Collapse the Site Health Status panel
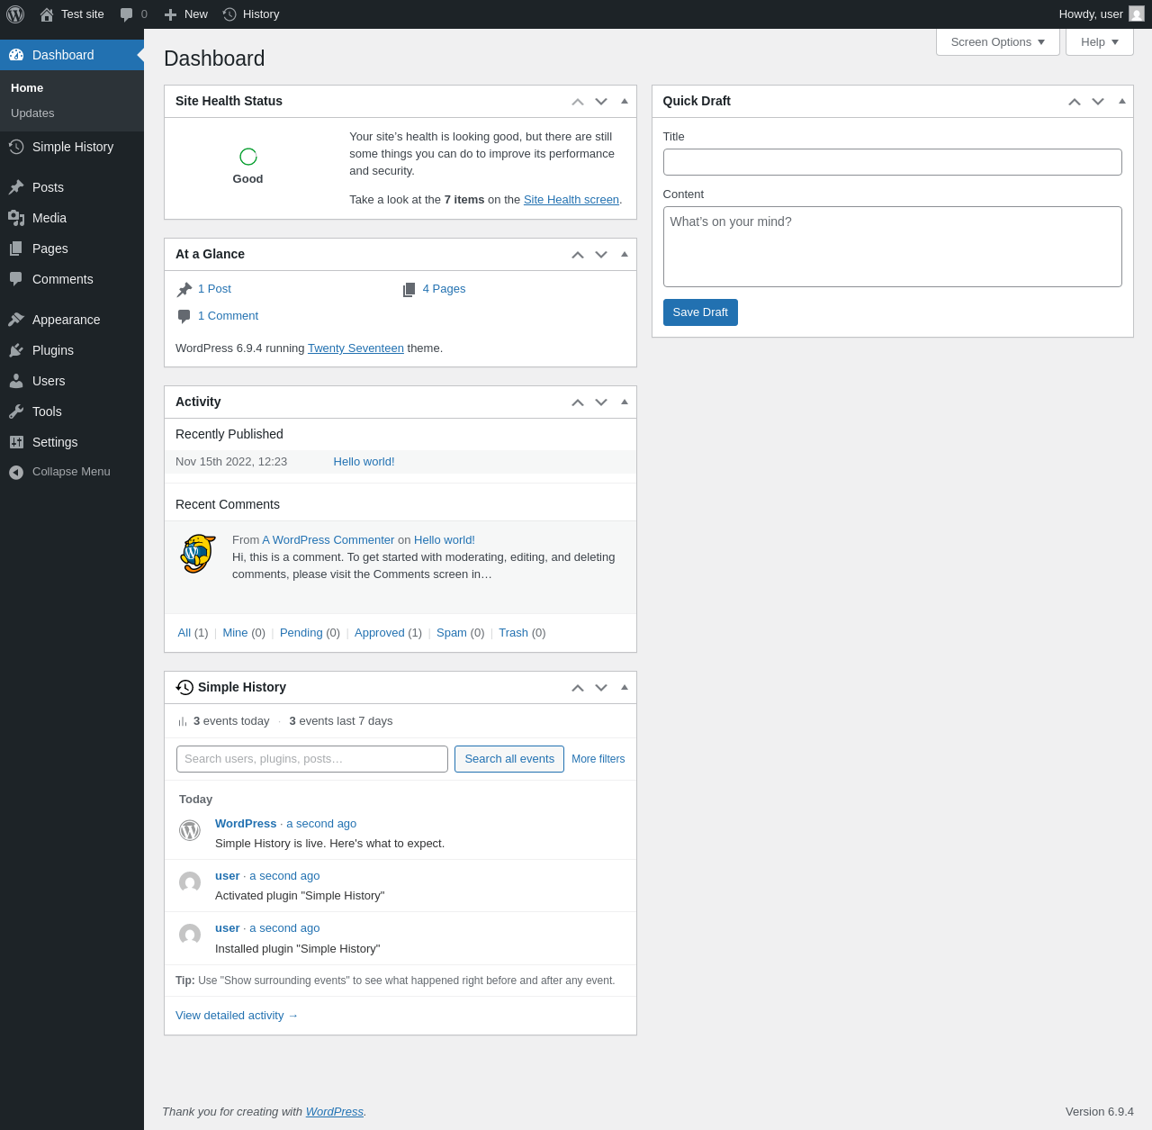 (625, 101)
